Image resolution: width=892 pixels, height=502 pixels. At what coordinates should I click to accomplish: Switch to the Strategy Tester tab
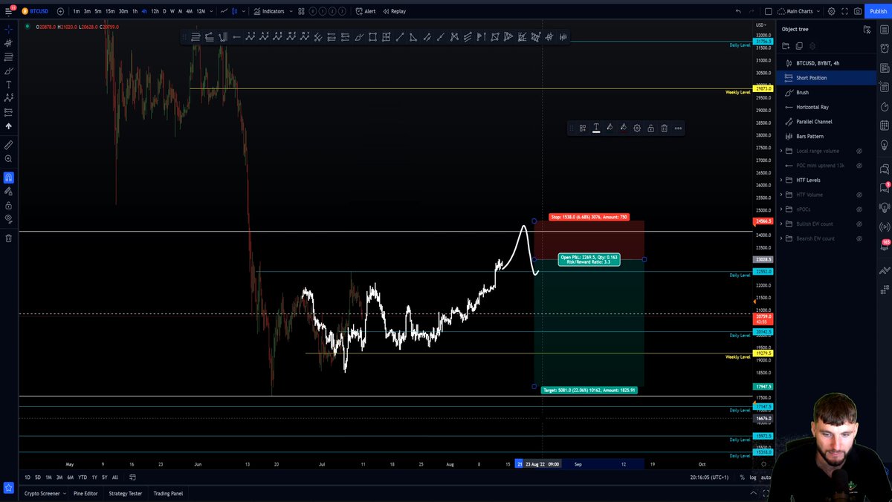[124, 492]
